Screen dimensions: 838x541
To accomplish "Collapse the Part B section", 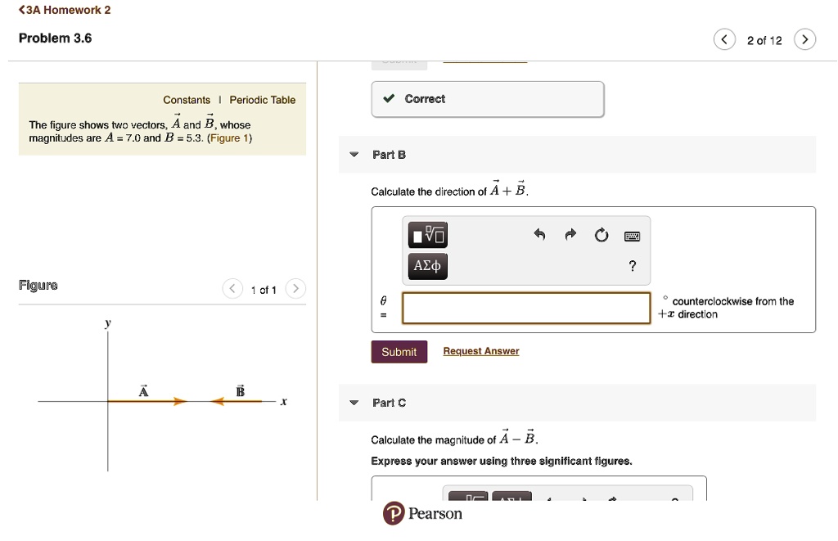I will [354, 155].
